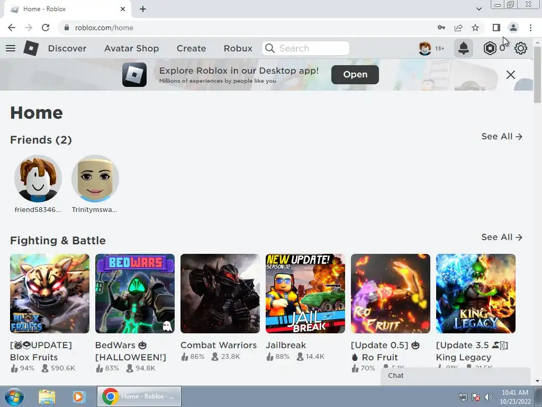Close the Home - Roblox tab
542x407 pixels.
[x=123, y=9]
